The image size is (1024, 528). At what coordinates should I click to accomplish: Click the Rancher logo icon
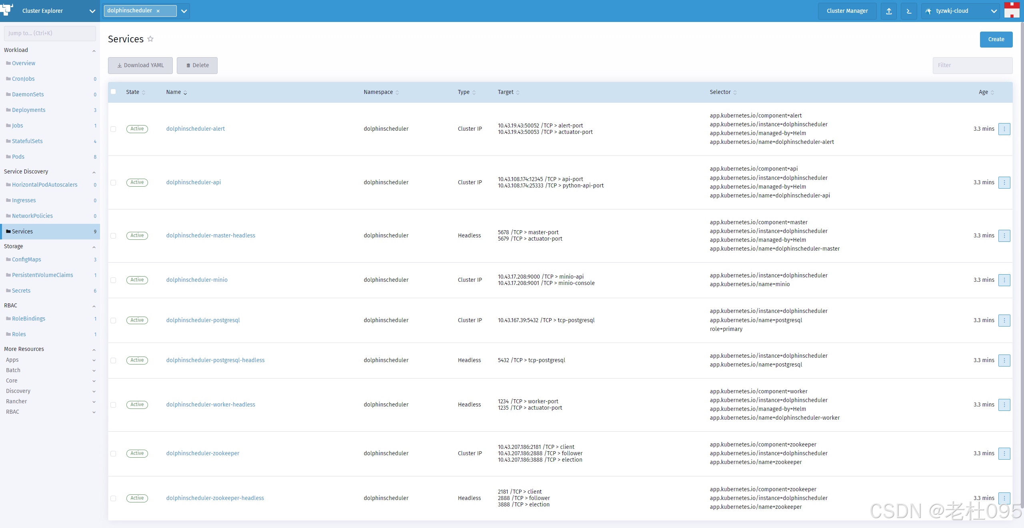7,10
